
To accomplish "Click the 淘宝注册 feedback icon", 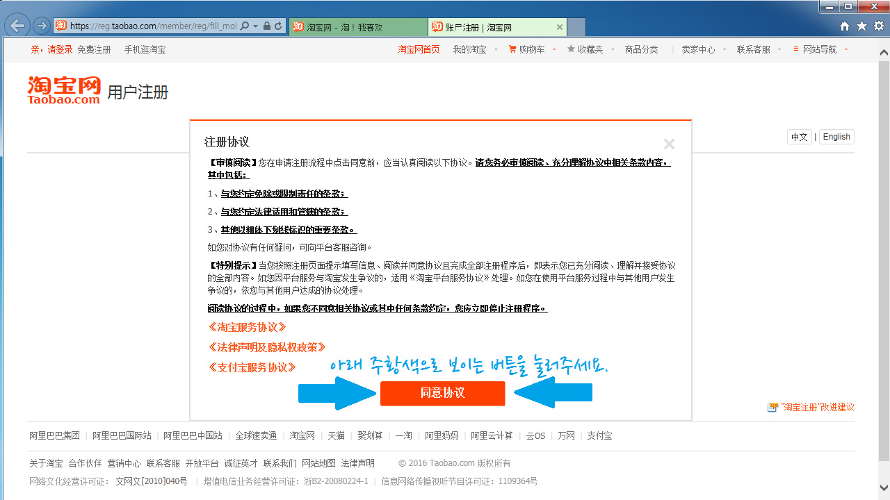I will coord(772,407).
